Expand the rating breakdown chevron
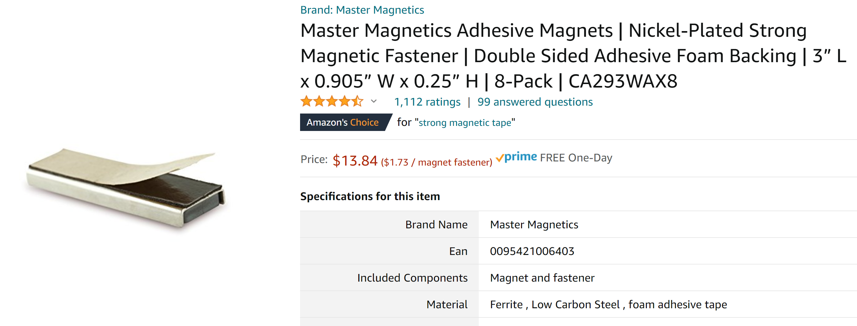The width and height of the screenshot is (857, 326). click(x=374, y=101)
